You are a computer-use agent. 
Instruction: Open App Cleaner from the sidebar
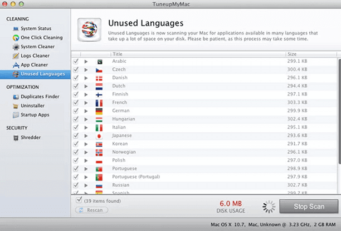(35, 65)
